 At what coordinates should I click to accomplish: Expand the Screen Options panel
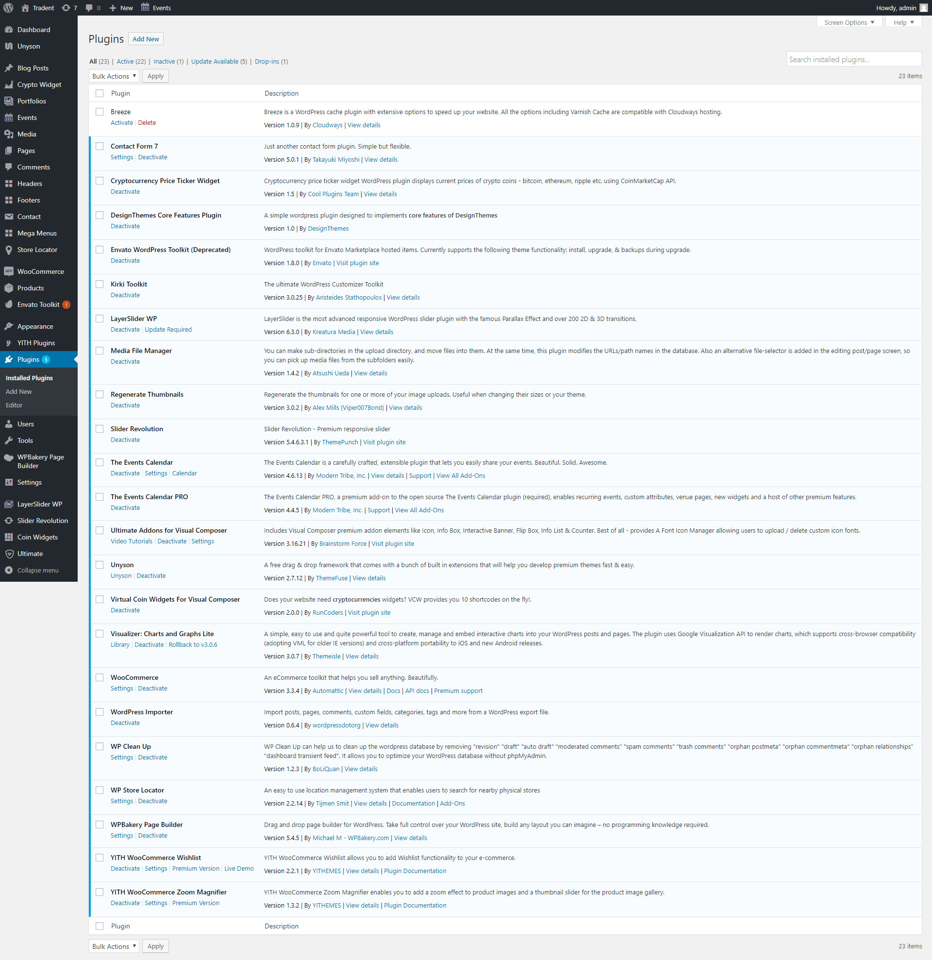[x=849, y=22]
